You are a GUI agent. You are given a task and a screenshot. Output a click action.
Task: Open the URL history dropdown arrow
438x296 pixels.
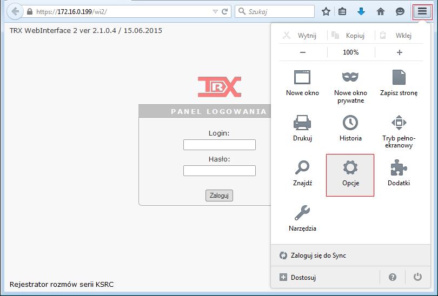215,12
